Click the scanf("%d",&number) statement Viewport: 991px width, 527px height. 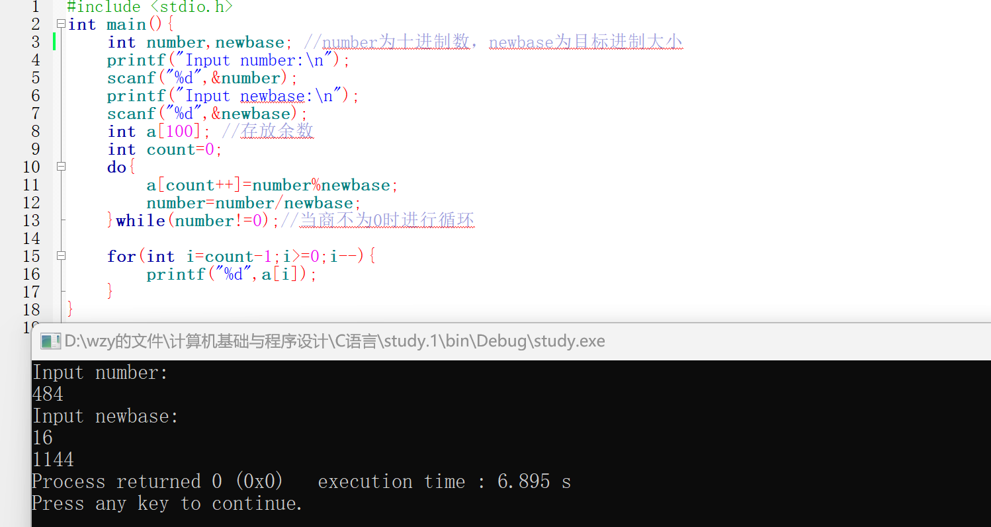[x=203, y=79]
